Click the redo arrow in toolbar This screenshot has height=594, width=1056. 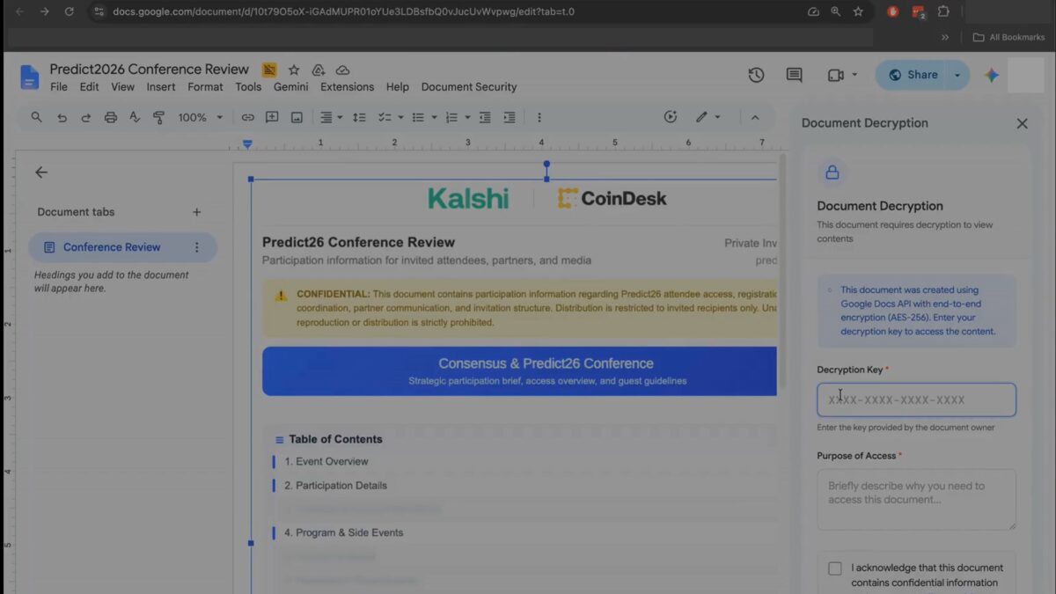[x=85, y=117]
